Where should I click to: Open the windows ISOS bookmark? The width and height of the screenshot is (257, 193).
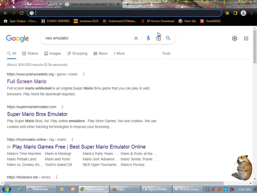point(86,21)
